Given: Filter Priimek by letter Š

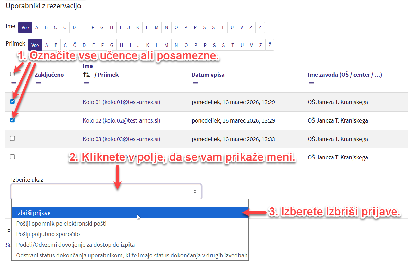Looking at the screenshot, I should point(223,45).
